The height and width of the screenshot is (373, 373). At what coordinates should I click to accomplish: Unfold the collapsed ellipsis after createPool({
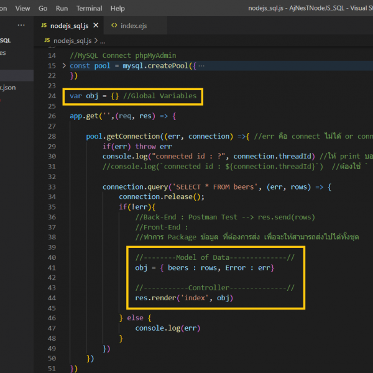(x=200, y=65)
